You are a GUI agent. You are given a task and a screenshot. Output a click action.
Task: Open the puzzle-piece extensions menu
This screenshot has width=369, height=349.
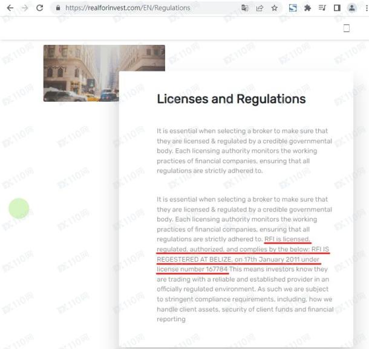click(x=307, y=8)
